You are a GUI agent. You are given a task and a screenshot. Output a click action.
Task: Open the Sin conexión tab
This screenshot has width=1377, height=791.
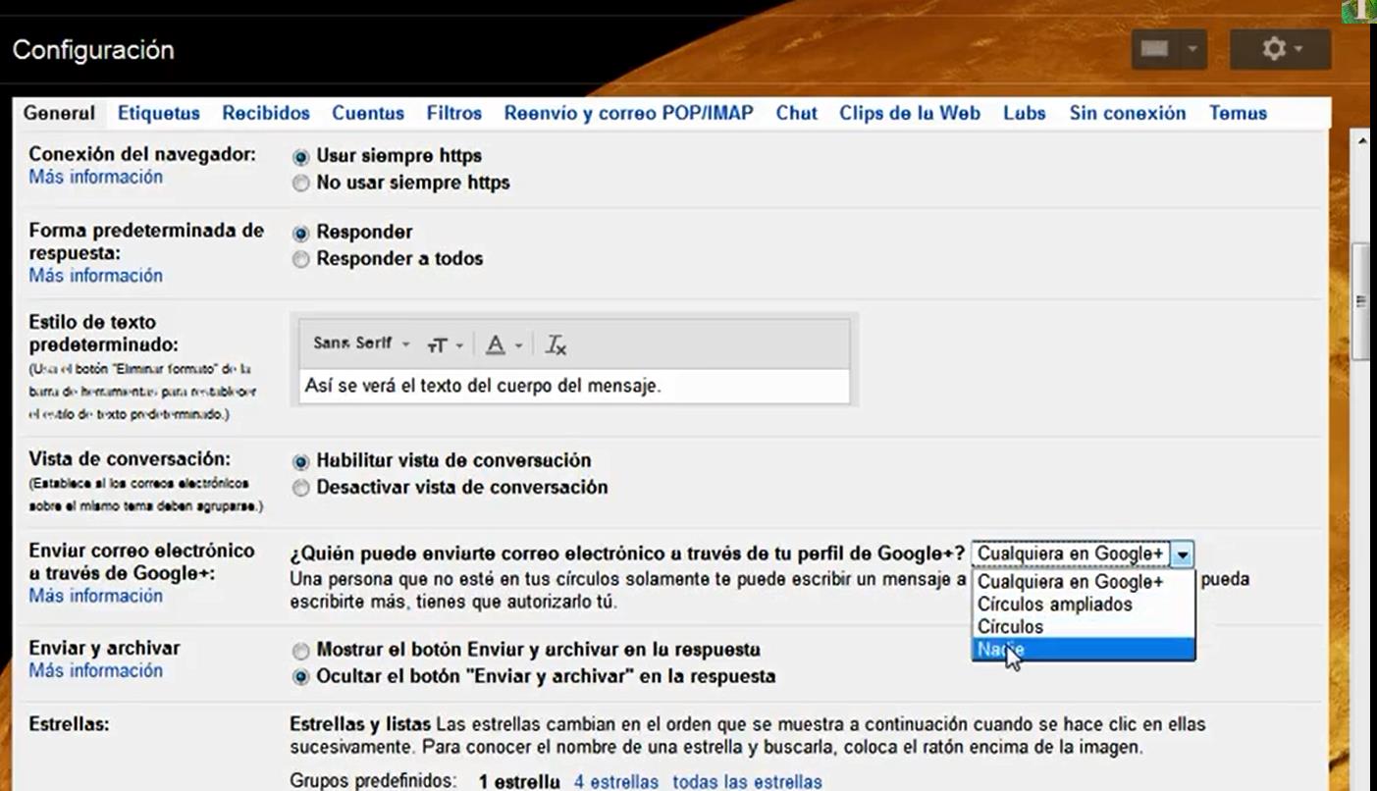pos(1128,113)
